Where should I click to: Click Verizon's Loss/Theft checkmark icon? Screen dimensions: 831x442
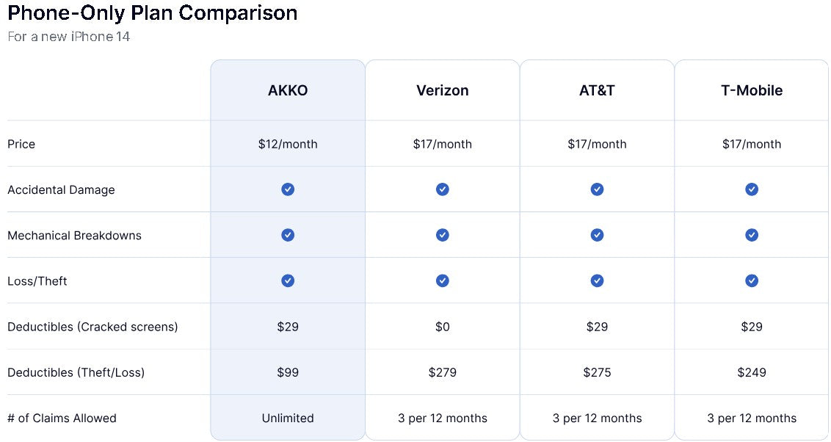(443, 280)
